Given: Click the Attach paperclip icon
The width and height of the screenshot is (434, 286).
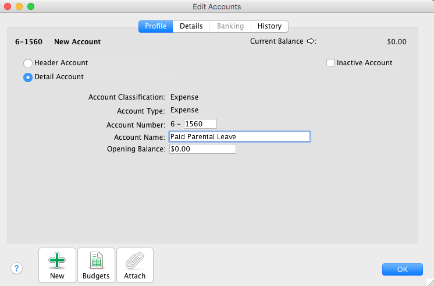Looking at the screenshot, I should [135, 261].
